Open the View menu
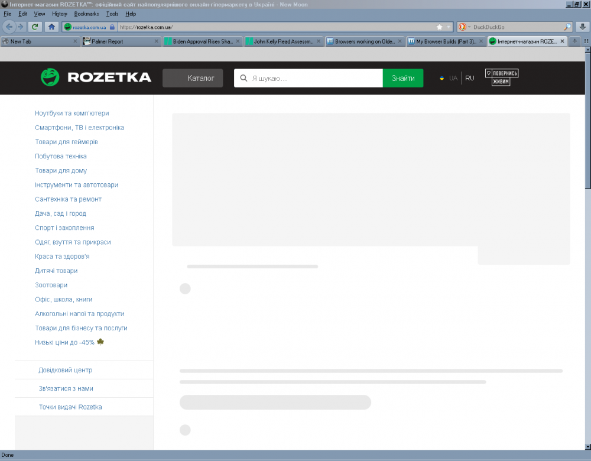Viewport: 591px width, 461px height. [x=39, y=14]
